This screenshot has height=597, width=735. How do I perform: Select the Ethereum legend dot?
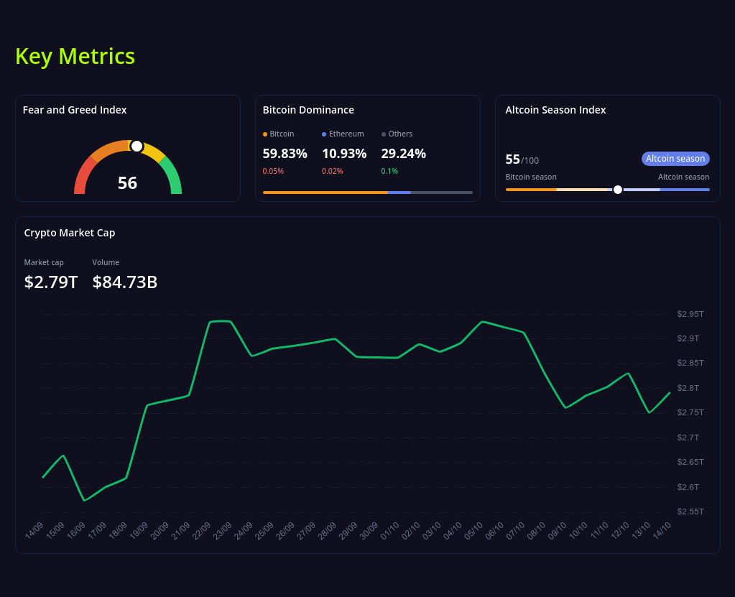(324, 134)
